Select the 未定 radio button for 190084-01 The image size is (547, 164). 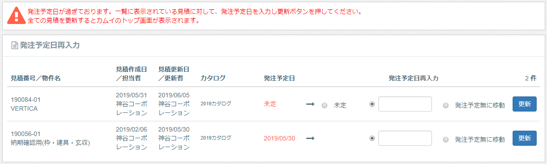coord(325,105)
